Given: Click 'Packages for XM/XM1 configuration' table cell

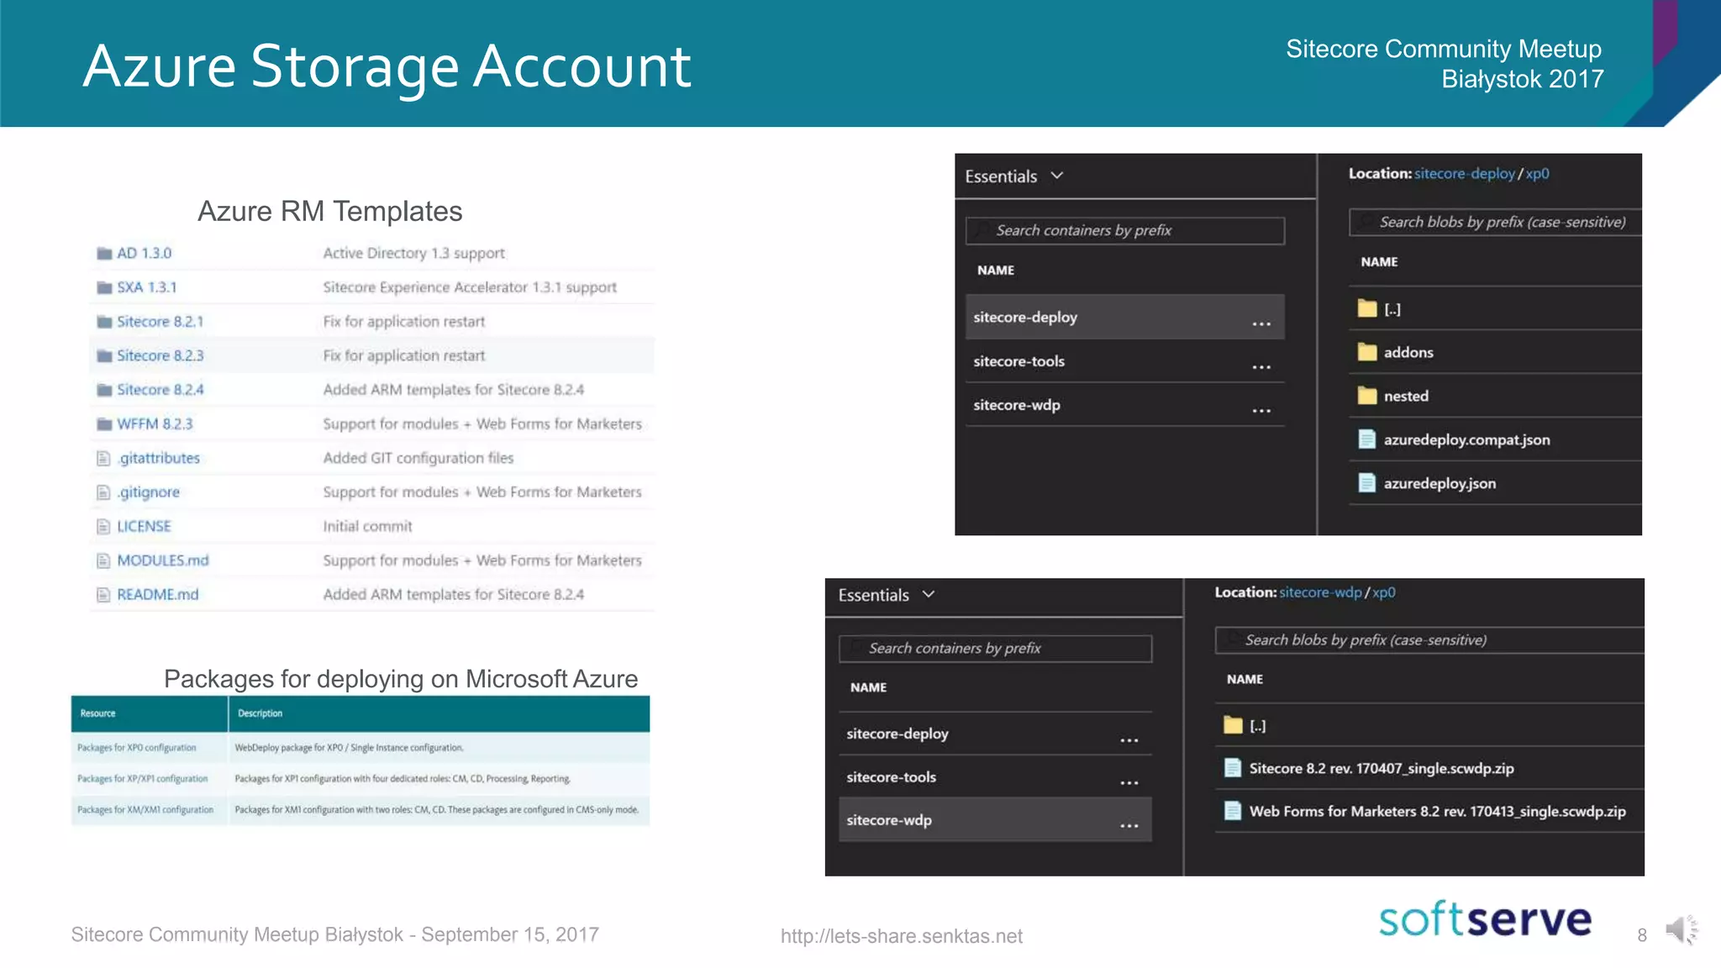Looking at the screenshot, I should click(x=150, y=810).
